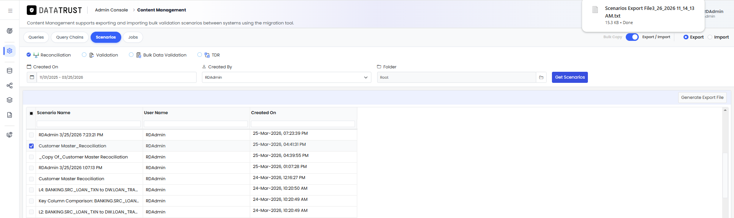Screen dimensions: 734x218
Task: Open the settings gear sidebar icon
Action: 10,51
